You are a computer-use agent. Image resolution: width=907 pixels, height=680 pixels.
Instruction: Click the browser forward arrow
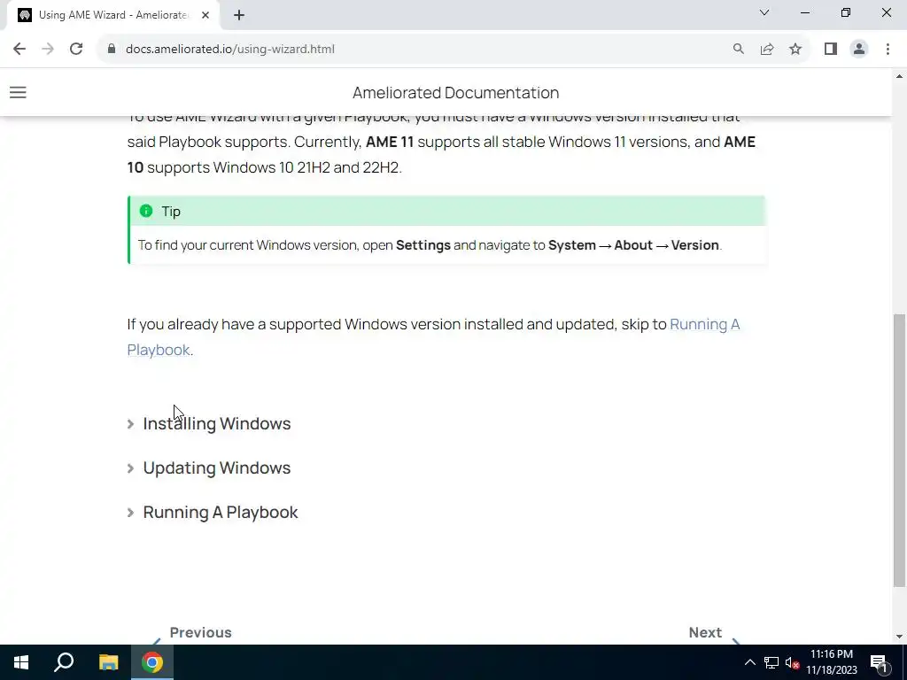click(48, 50)
